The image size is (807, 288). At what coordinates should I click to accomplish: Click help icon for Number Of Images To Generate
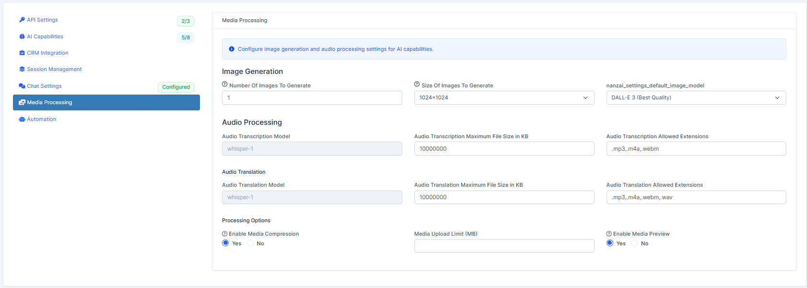point(225,84)
